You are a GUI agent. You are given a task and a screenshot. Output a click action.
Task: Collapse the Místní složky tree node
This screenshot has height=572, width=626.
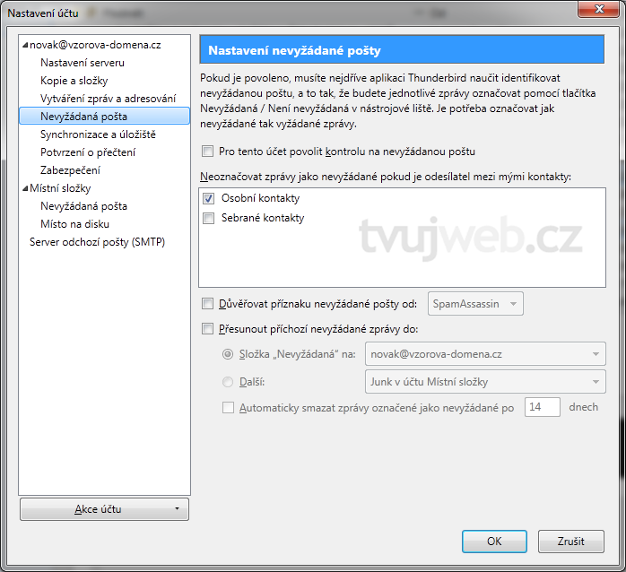click(x=25, y=188)
